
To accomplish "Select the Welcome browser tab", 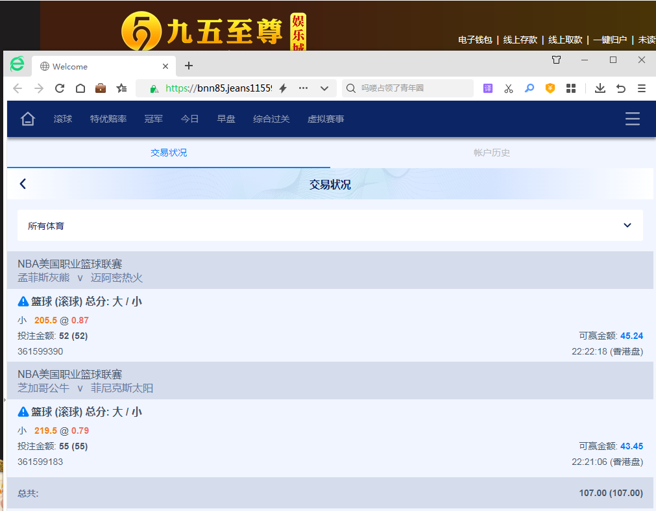I will pyautogui.click(x=103, y=66).
